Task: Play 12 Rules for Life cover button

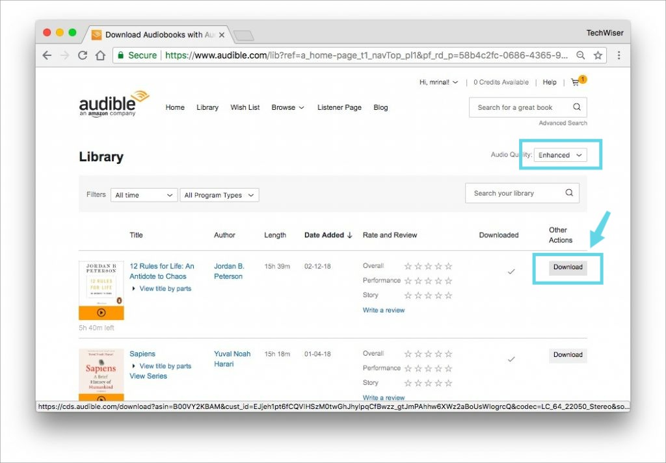Action: pyautogui.click(x=101, y=313)
